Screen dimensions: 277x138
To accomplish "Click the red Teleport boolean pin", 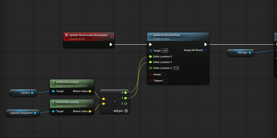I will pyautogui.click(x=150, y=81).
